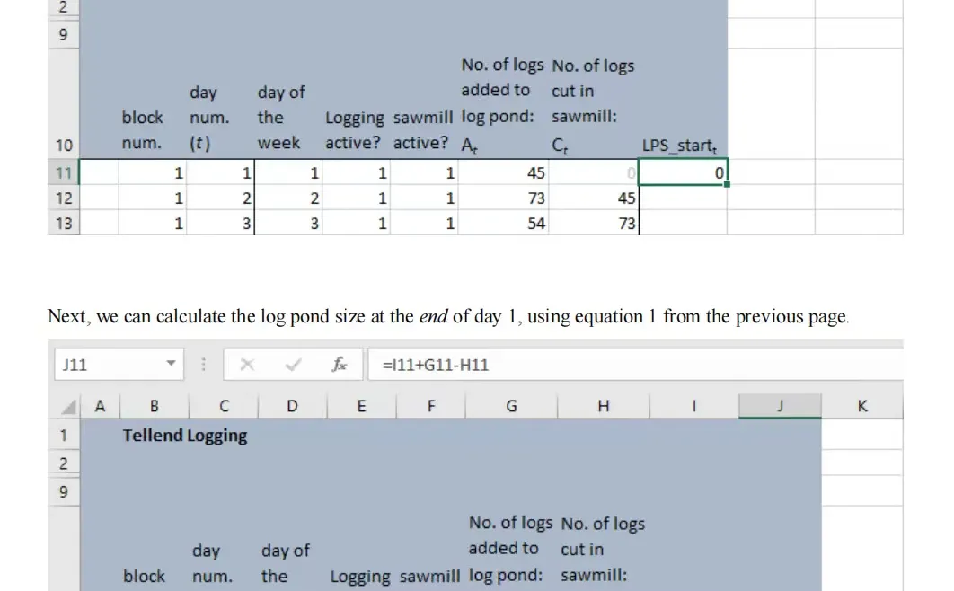Select the cell containing Tellend Logging

click(184, 436)
